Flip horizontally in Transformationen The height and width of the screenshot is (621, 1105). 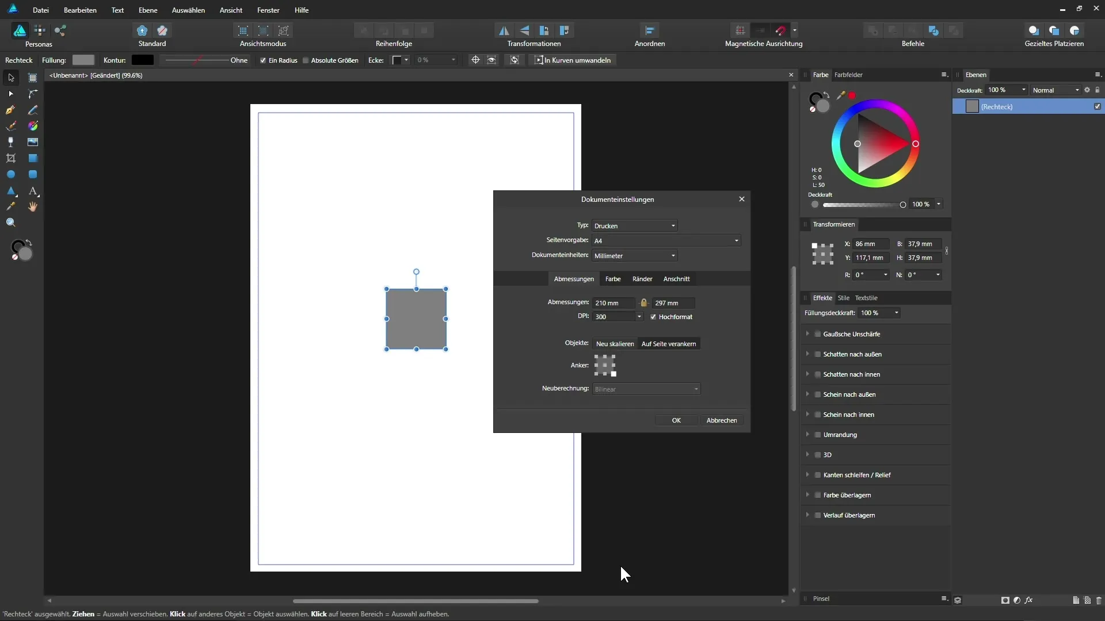click(504, 30)
